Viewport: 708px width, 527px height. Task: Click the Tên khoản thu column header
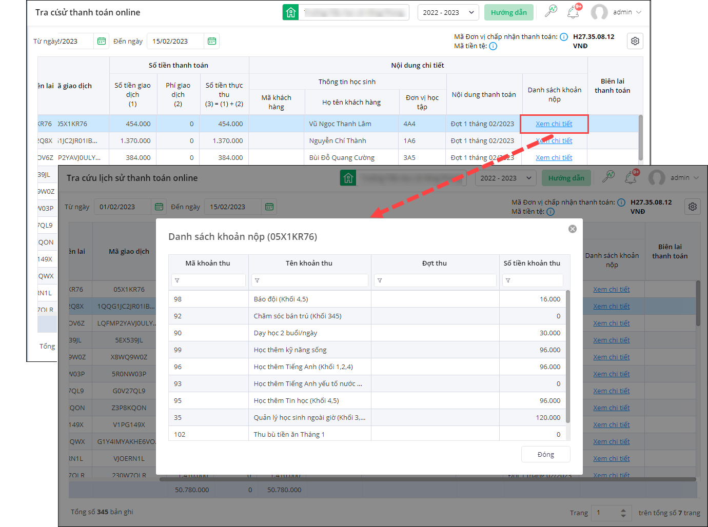(x=309, y=263)
